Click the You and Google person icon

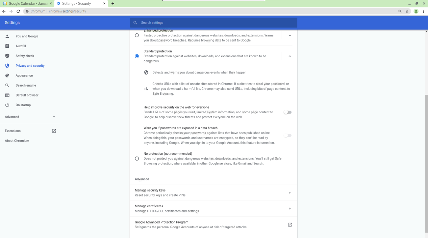click(x=7, y=36)
